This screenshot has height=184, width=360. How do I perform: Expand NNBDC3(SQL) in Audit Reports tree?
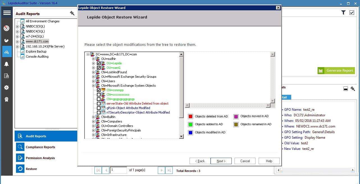coord(17,27)
